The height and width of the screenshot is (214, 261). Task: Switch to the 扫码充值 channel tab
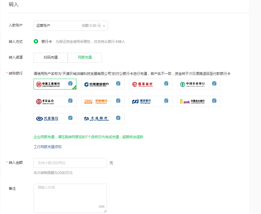(x=51, y=57)
